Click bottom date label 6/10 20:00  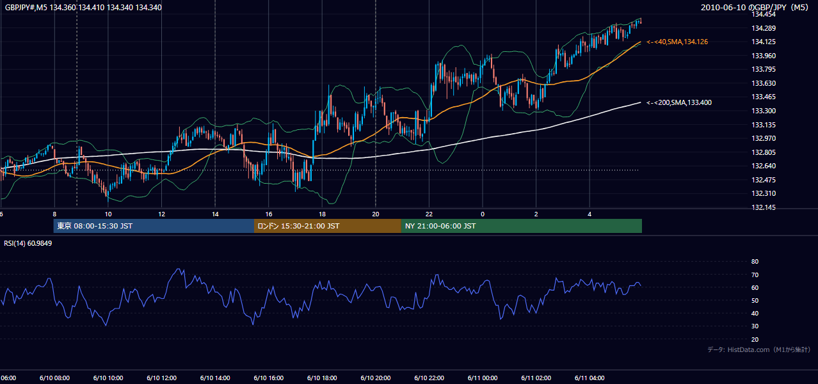[375, 378]
